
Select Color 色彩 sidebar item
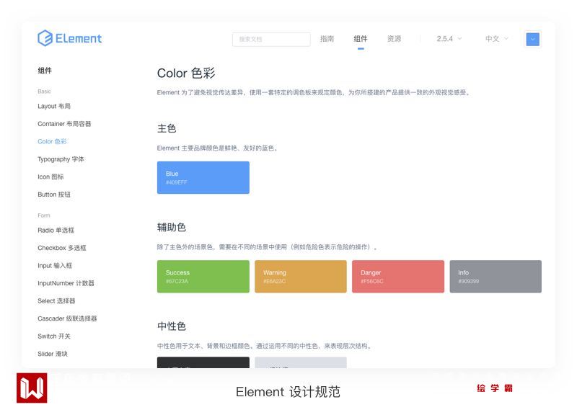[x=52, y=141]
